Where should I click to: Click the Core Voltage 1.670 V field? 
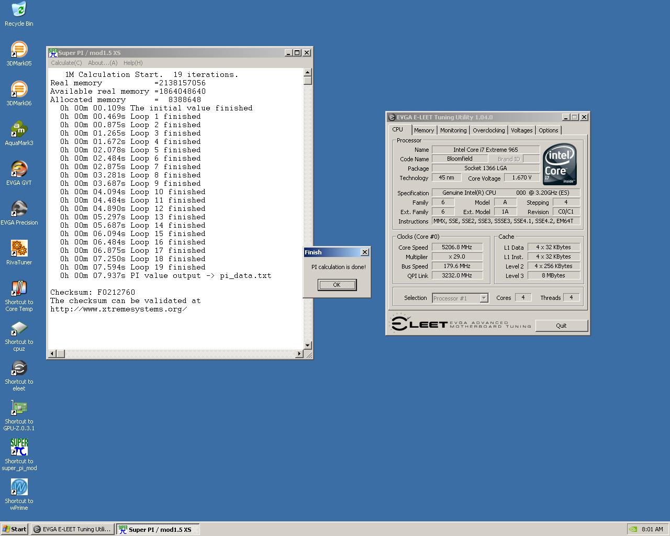click(x=521, y=178)
